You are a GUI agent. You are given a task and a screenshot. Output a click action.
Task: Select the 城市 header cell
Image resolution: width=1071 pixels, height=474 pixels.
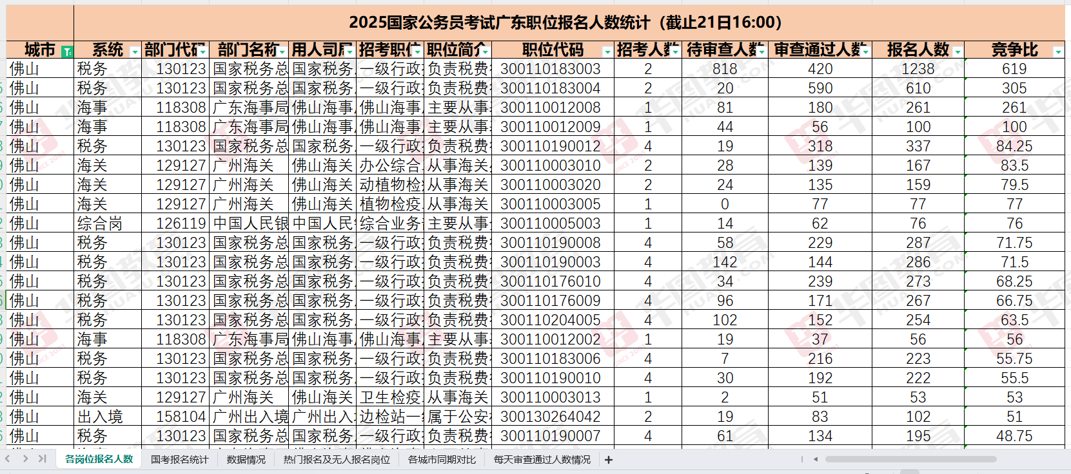click(x=40, y=50)
